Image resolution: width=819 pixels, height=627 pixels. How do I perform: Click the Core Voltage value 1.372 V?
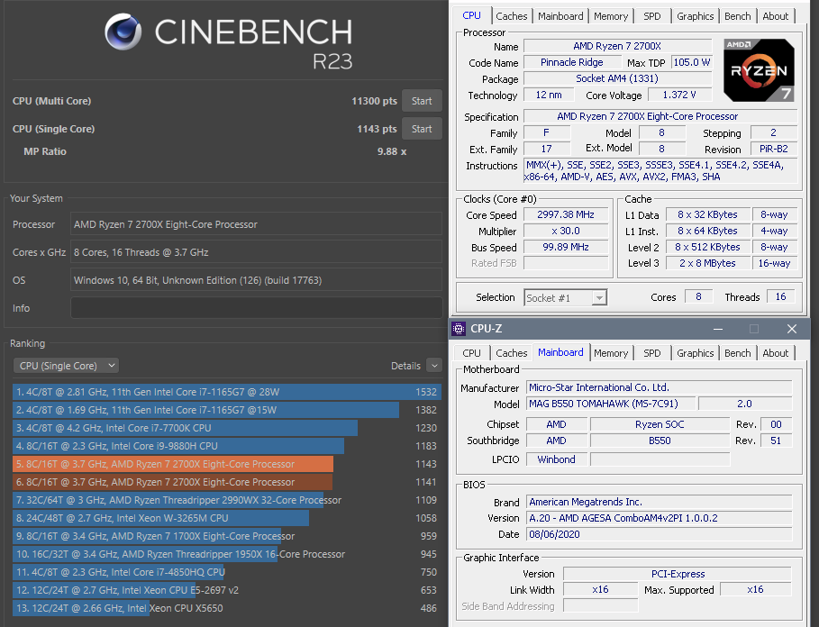coord(679,95)
